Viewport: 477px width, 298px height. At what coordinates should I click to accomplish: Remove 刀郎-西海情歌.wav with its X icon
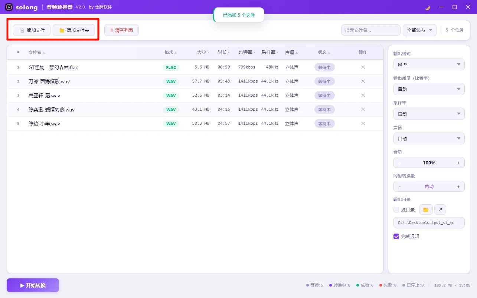coord(363,81)
